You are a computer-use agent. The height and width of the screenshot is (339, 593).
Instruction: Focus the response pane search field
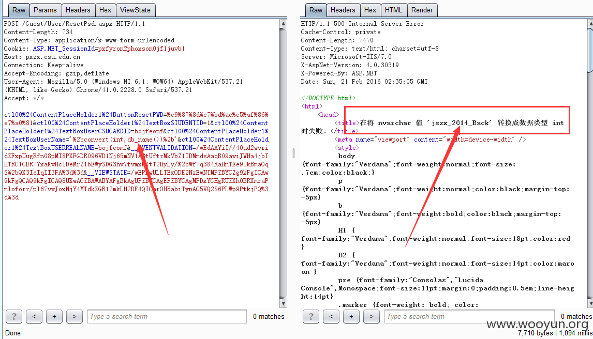tap(469, 316)
